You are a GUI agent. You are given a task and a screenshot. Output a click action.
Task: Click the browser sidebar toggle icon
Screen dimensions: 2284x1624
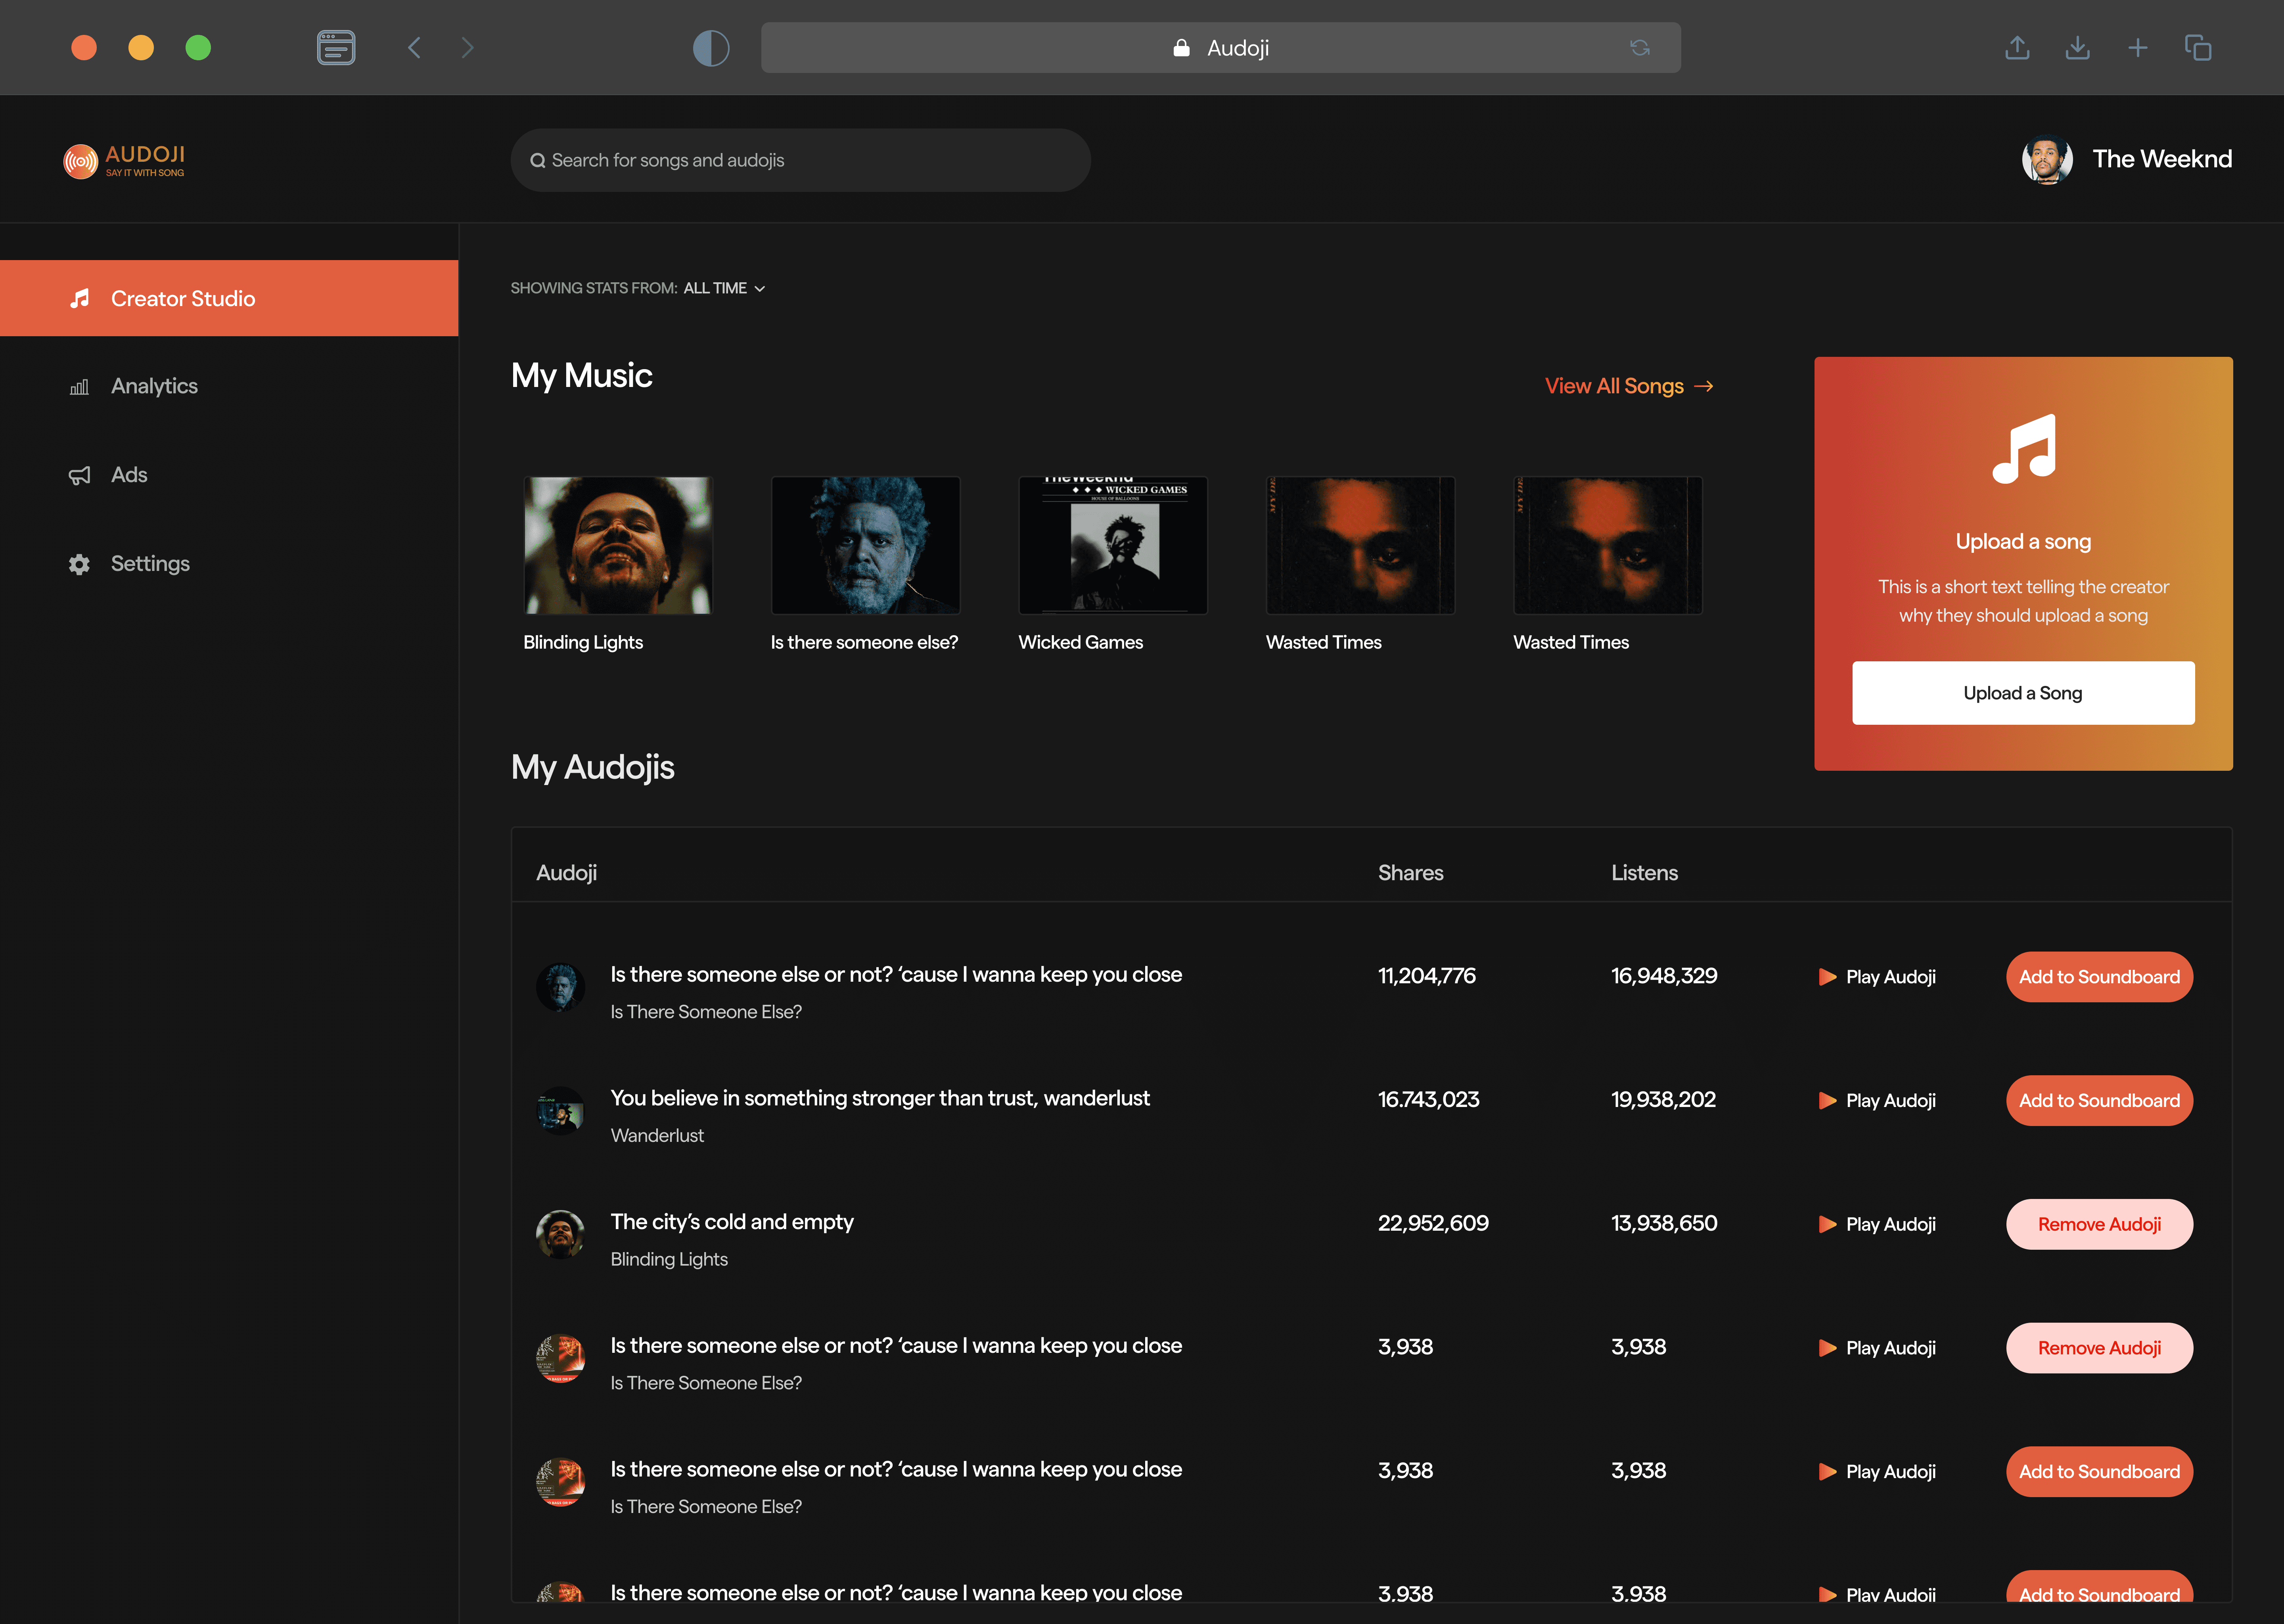point(336,47)
